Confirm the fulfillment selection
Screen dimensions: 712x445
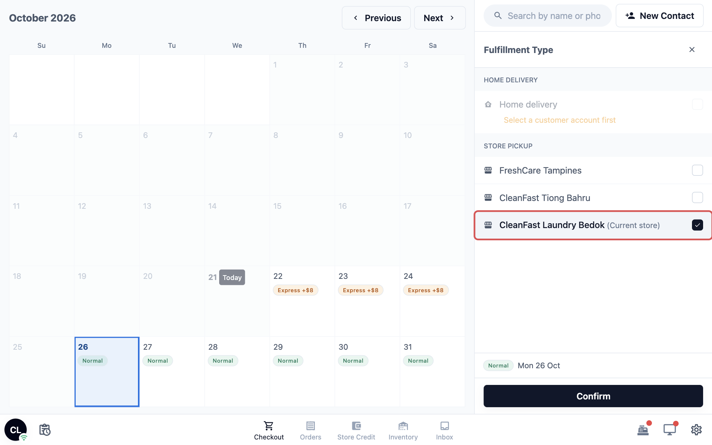(x=593, y=396)
